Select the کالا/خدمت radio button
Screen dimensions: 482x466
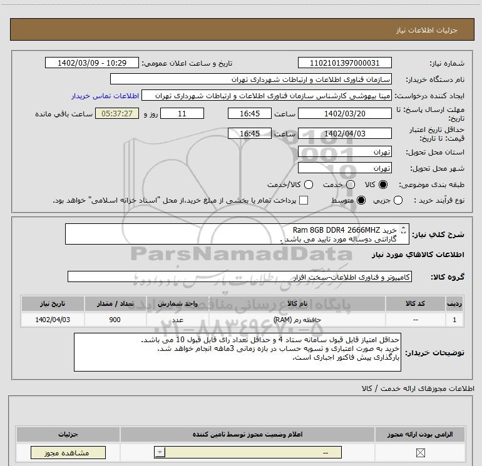pos(309,185)
